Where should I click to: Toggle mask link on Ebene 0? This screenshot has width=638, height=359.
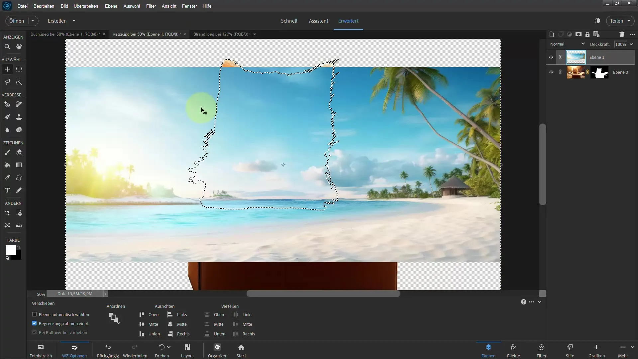coord(587,72)
